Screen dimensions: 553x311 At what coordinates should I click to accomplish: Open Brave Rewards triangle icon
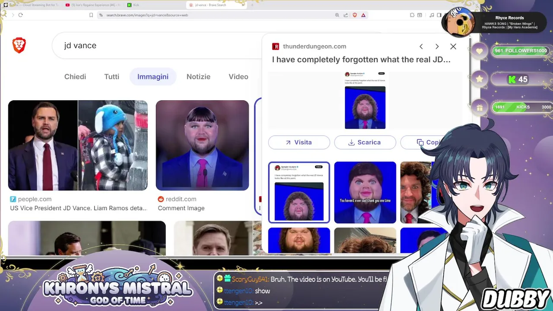click(x=363, y=15)
